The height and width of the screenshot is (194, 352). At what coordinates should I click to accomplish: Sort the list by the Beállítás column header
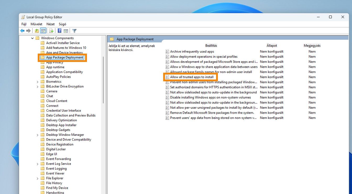(211, 45)
